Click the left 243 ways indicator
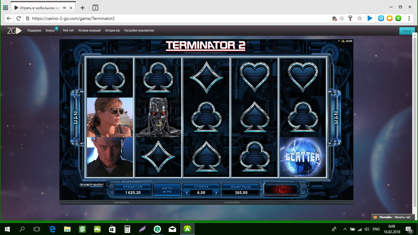Screen dimensions: 418x235 click(x=75, y=117)
